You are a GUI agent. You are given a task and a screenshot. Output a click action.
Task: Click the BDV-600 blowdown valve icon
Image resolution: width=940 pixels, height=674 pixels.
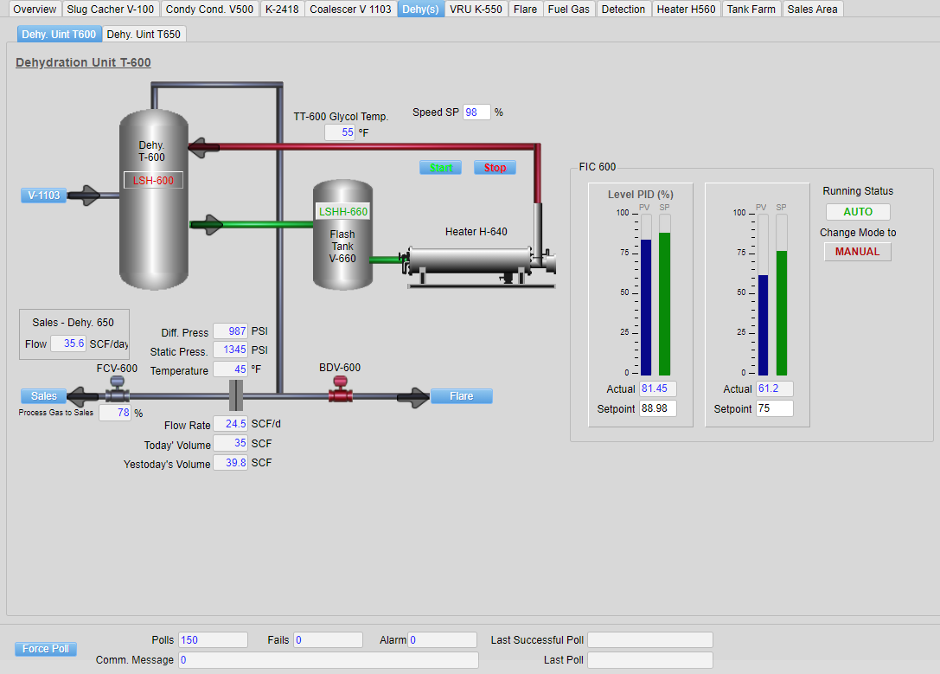pyautogui.click(x=340, y=389)
